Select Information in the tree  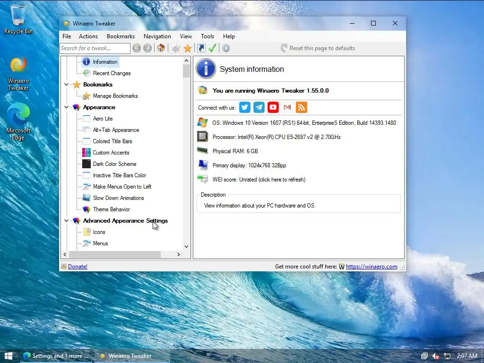click(105, 62)
